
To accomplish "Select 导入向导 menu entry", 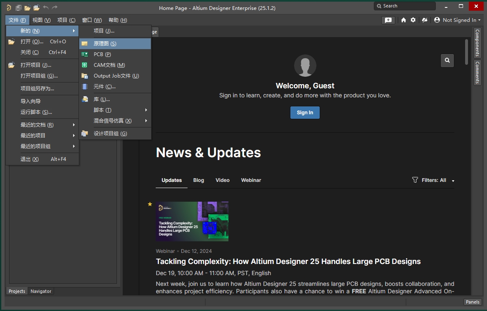I will pos(42,101).
